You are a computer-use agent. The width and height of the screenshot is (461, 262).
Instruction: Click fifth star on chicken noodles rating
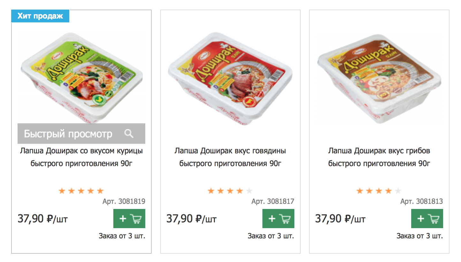[x=100, y=191]
